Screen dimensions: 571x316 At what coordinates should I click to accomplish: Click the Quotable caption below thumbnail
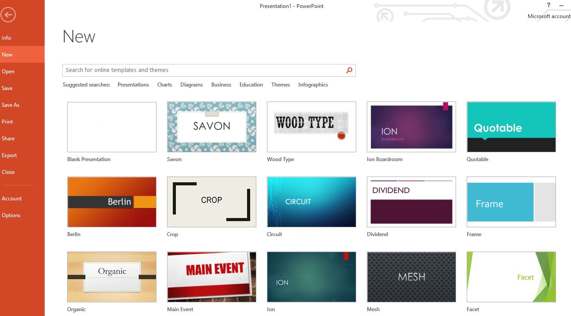coord(477,159)
